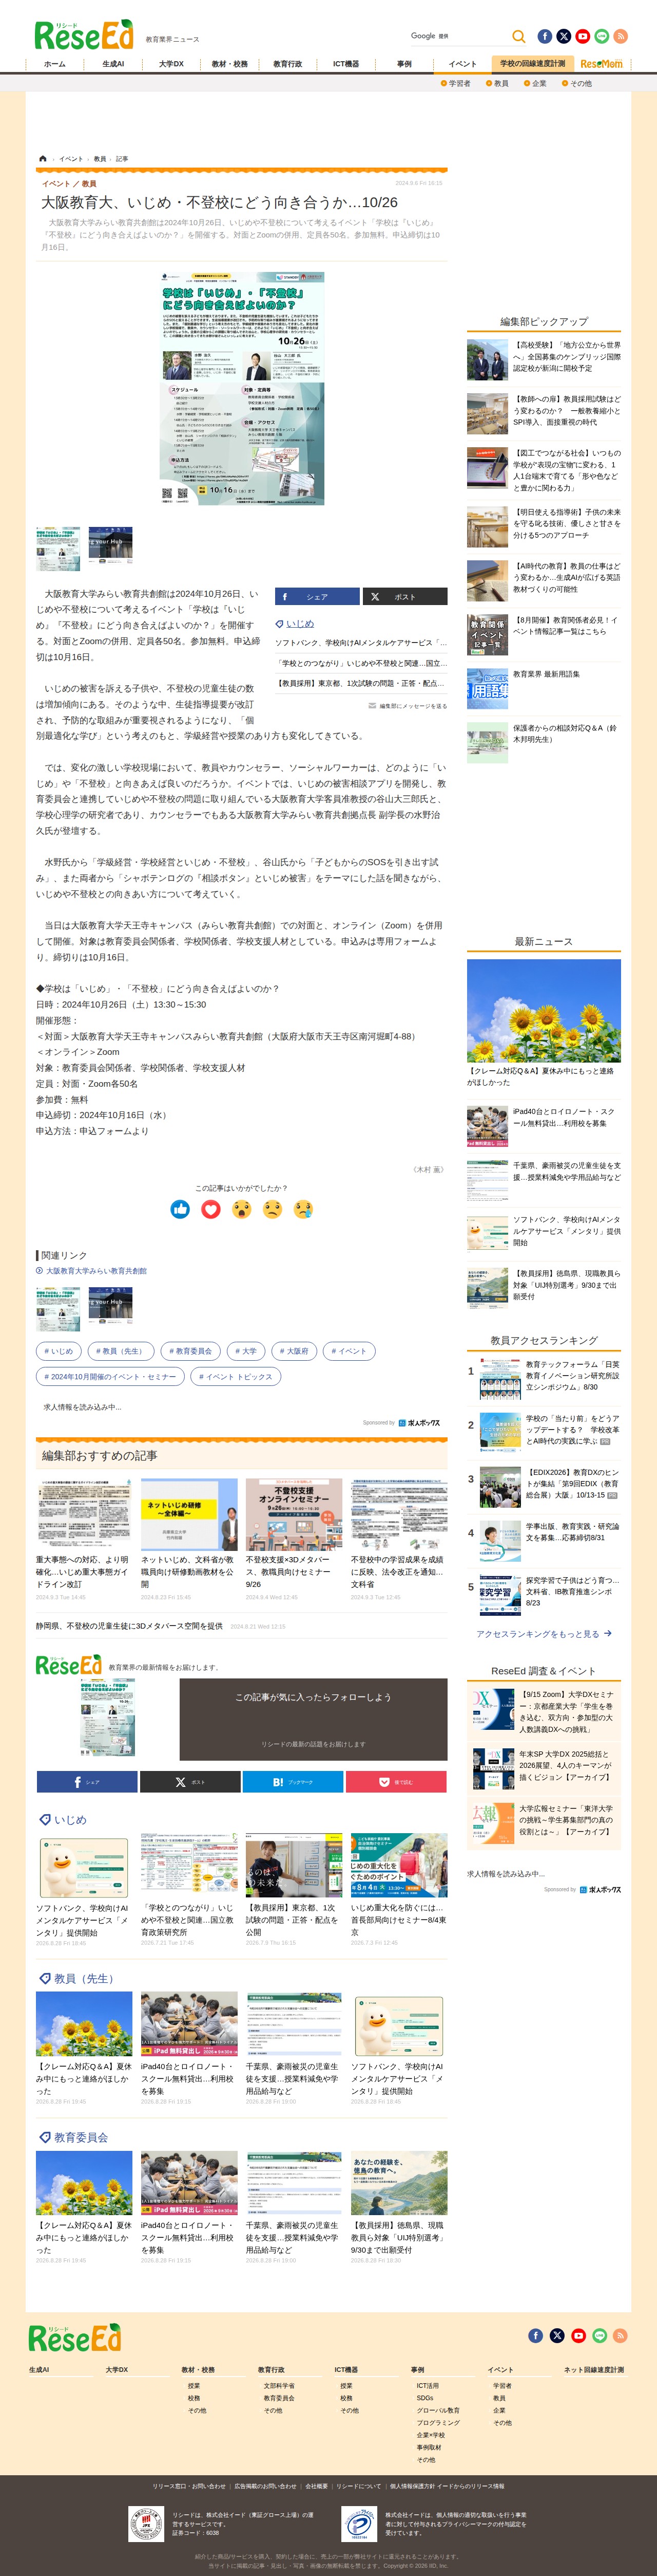Open the footer Facebook icon
Viewport: 657px width, 2576px height.
pos(536,2336)
